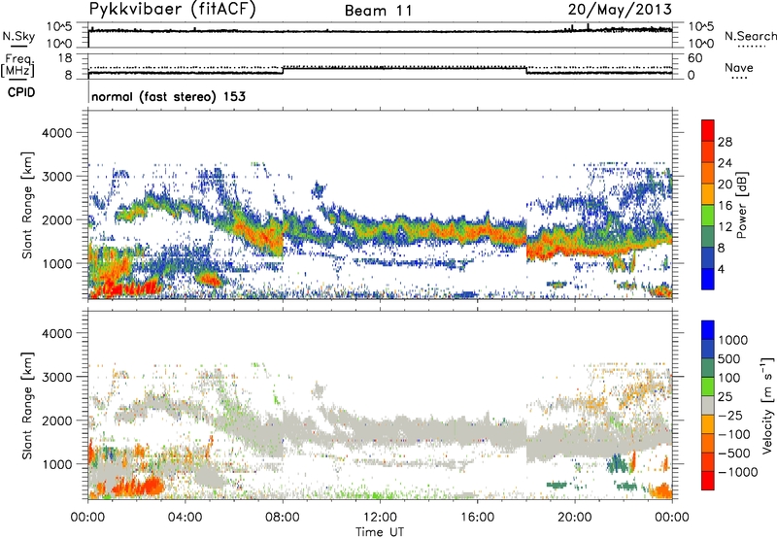Click the gray segment of velocity colorbar

click(708, 405)
